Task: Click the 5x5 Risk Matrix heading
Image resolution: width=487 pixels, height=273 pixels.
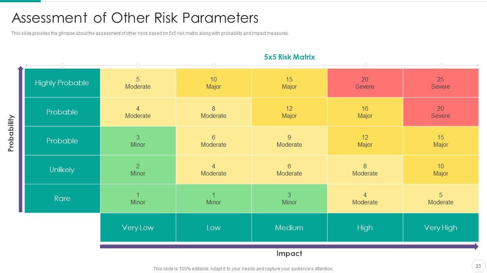Action: point(289,57)
